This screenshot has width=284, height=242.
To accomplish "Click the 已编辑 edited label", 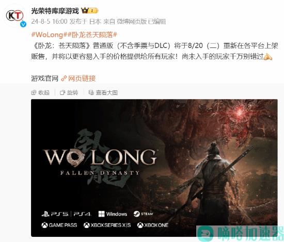I will point(157,22).
